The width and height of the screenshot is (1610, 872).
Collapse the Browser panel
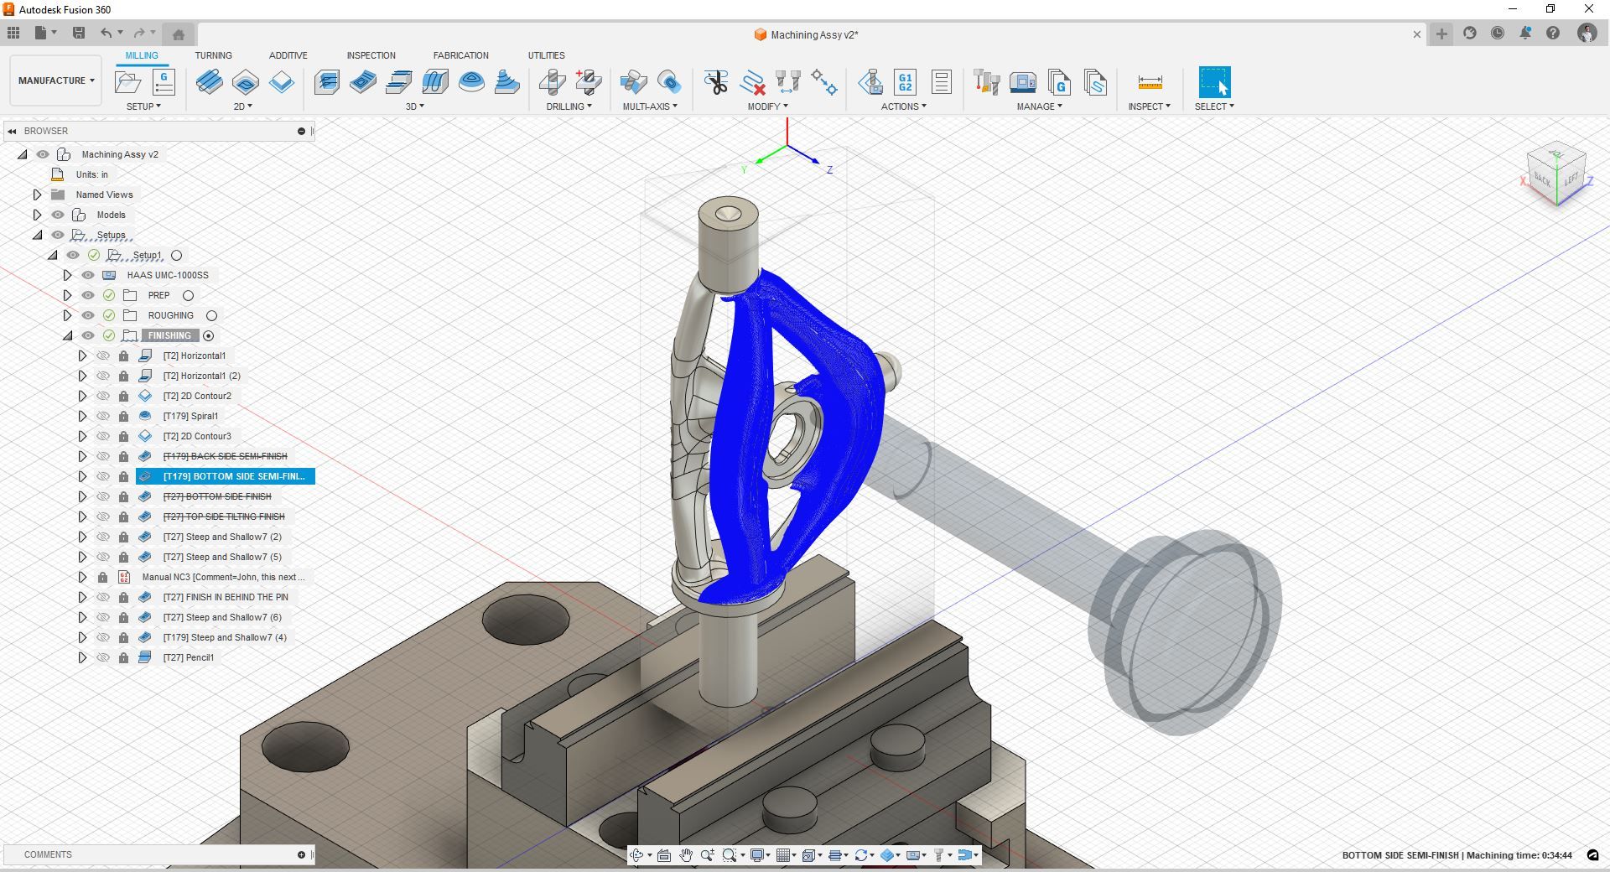[12, 131]
